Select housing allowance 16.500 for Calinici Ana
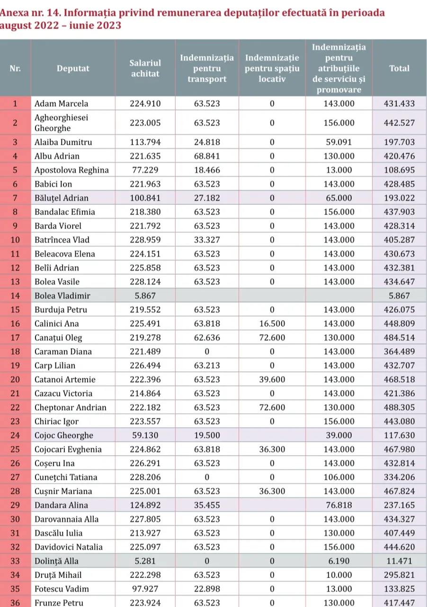 pyautogui.click(x=272, y=323)
